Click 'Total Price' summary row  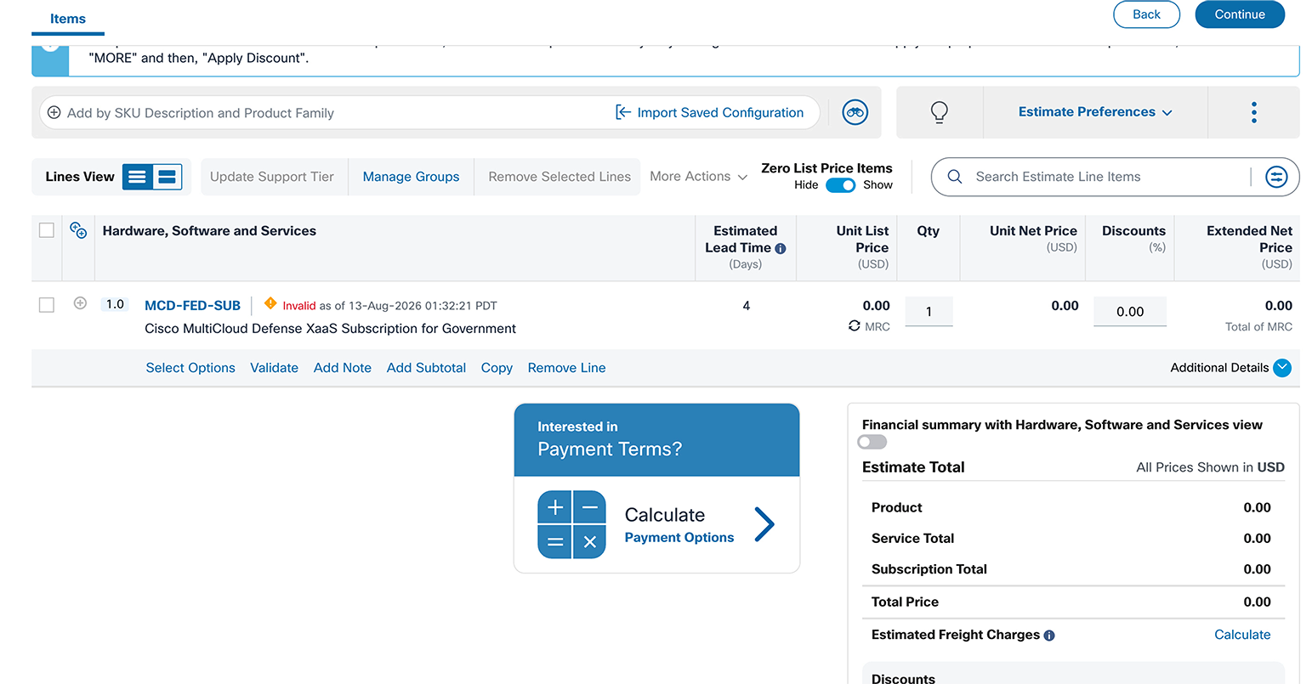[x=1073, y=602]
